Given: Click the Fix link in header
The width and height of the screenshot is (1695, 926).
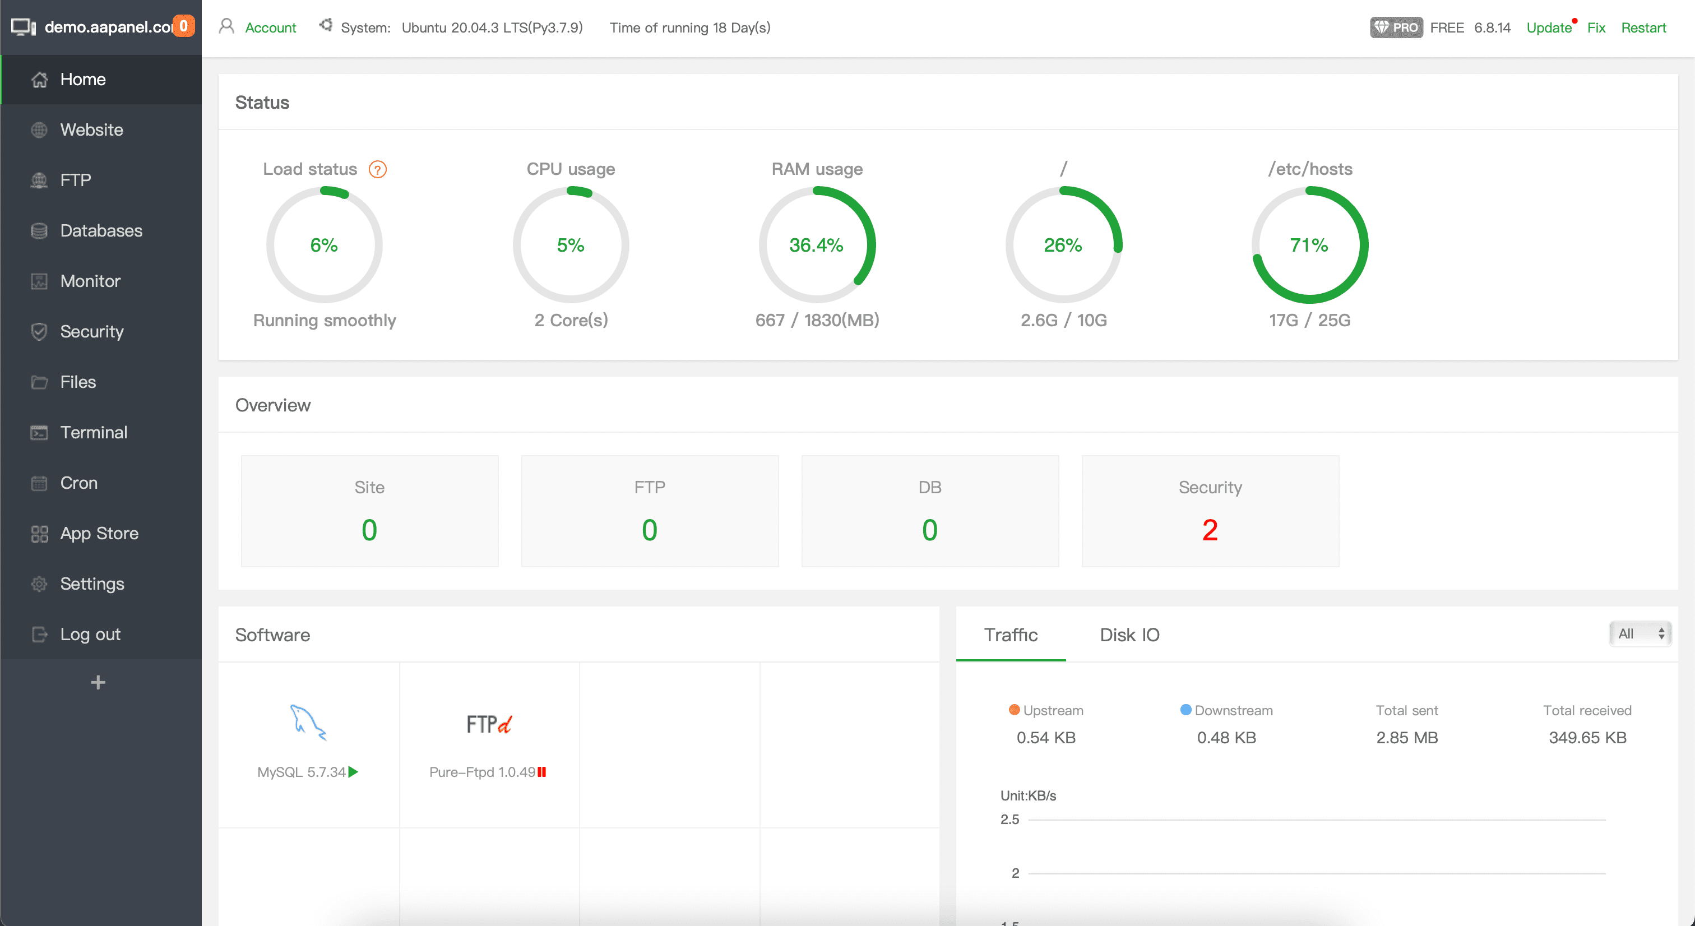Looking at the screenshot, I should pyautogui.click(x=1596, y=27).
